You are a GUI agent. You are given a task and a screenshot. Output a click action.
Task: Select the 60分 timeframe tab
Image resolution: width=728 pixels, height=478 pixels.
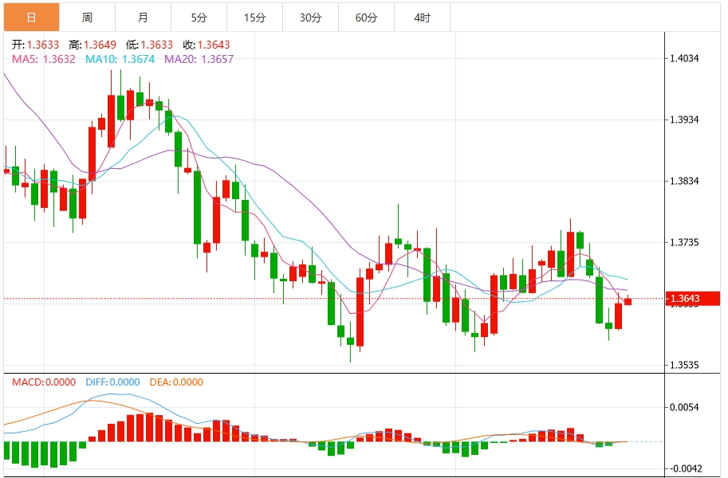click(x=366, y=18)
